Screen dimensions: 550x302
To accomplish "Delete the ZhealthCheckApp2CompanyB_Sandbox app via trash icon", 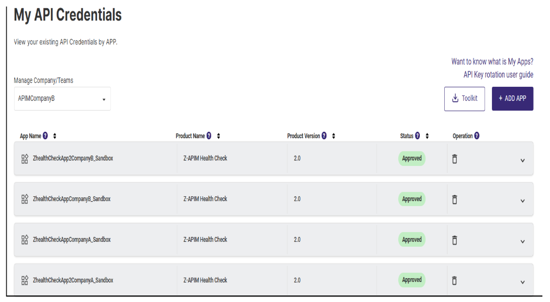I will 455,159.
